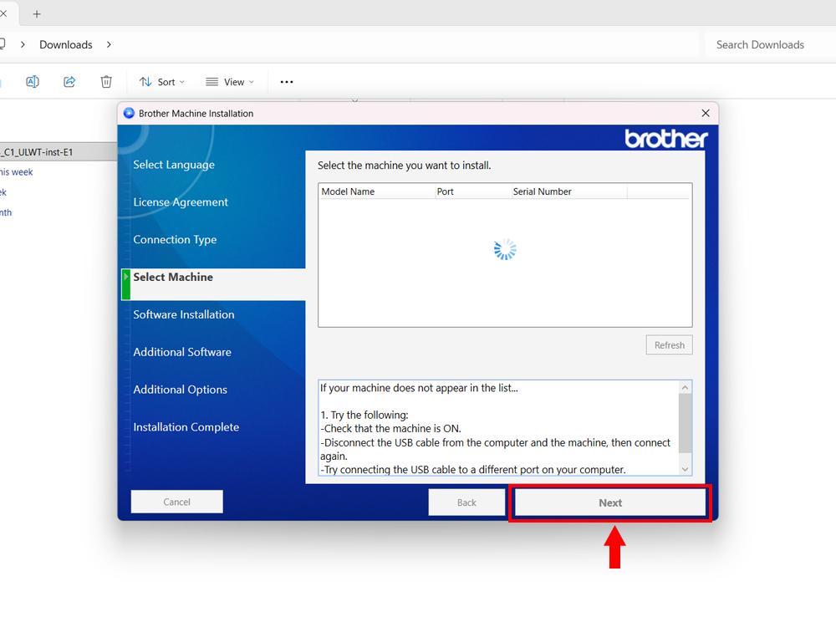836x617 pixels.
Task: Select the Additional Software step
Action: click(181, 352)
